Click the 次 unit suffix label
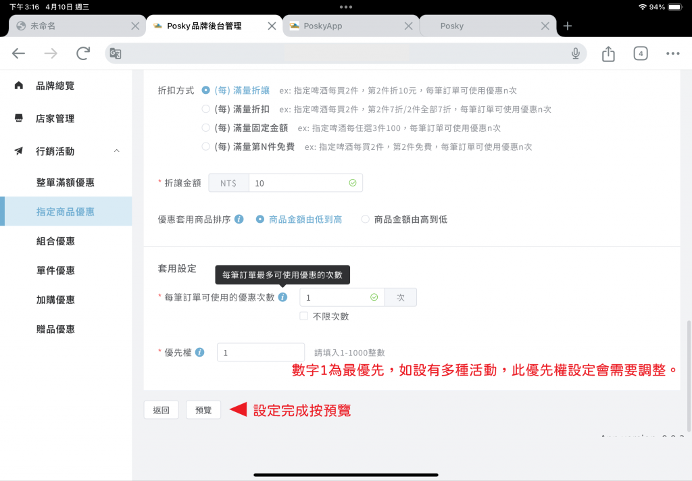Image resolution: width=692 pixels, height=481 pixels. [x=401, y=297]
